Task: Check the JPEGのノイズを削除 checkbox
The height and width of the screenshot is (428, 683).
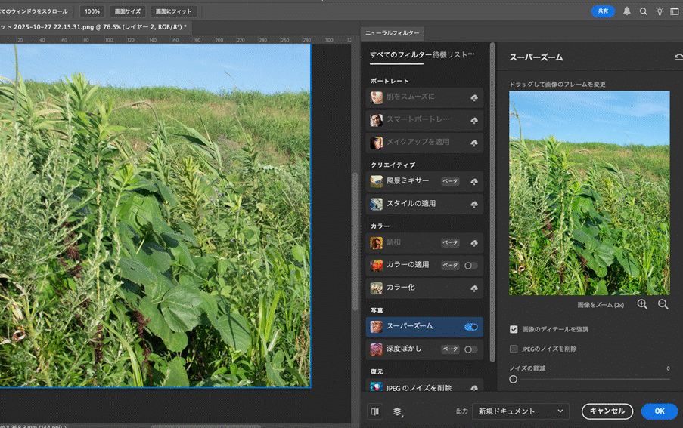Action: tap(514, 349)
